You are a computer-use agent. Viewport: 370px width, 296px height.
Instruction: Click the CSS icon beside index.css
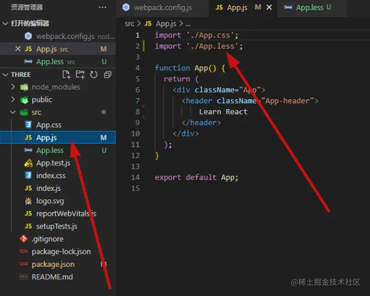coord(29,175)
